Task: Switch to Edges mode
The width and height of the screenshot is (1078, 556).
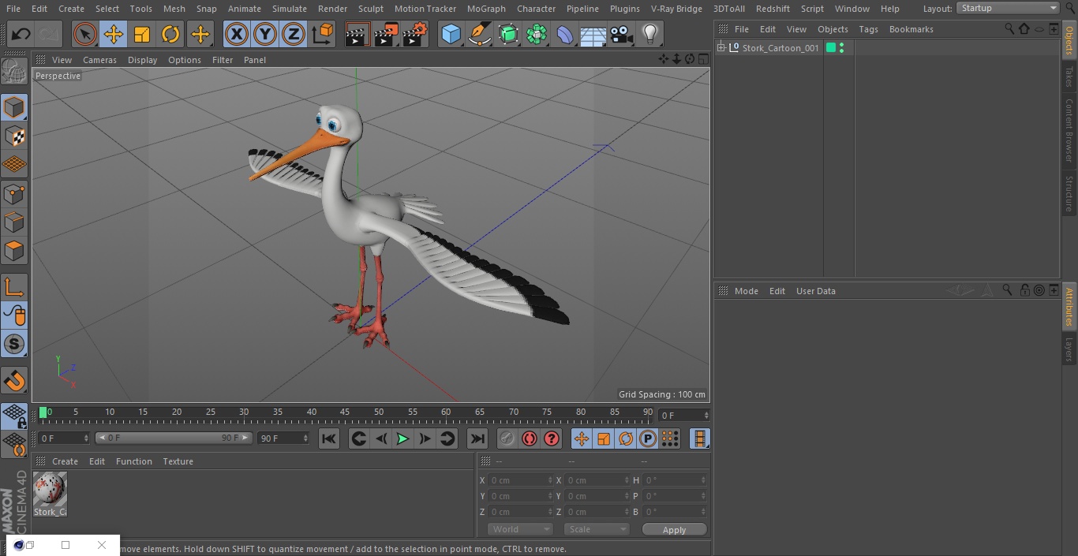Action: pos(14,222)
